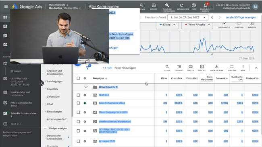Click Letzte 30 Tage anzeigen link
The width and height of the screenshot is (262, 147).
[x=241, y=17]
